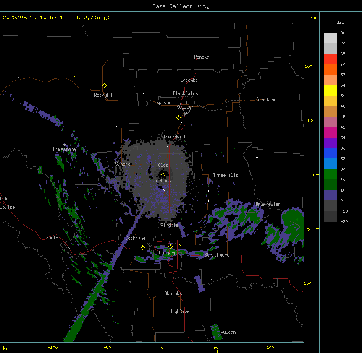Click the Strathmore town label
Screen dimensions: 362x353
(x=217, y=255)
